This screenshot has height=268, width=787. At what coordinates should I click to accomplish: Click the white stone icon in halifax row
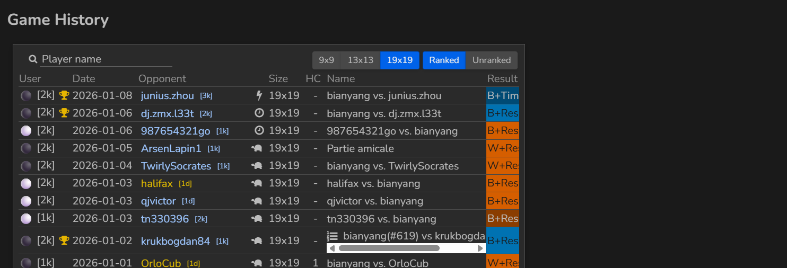coord(25,184)
